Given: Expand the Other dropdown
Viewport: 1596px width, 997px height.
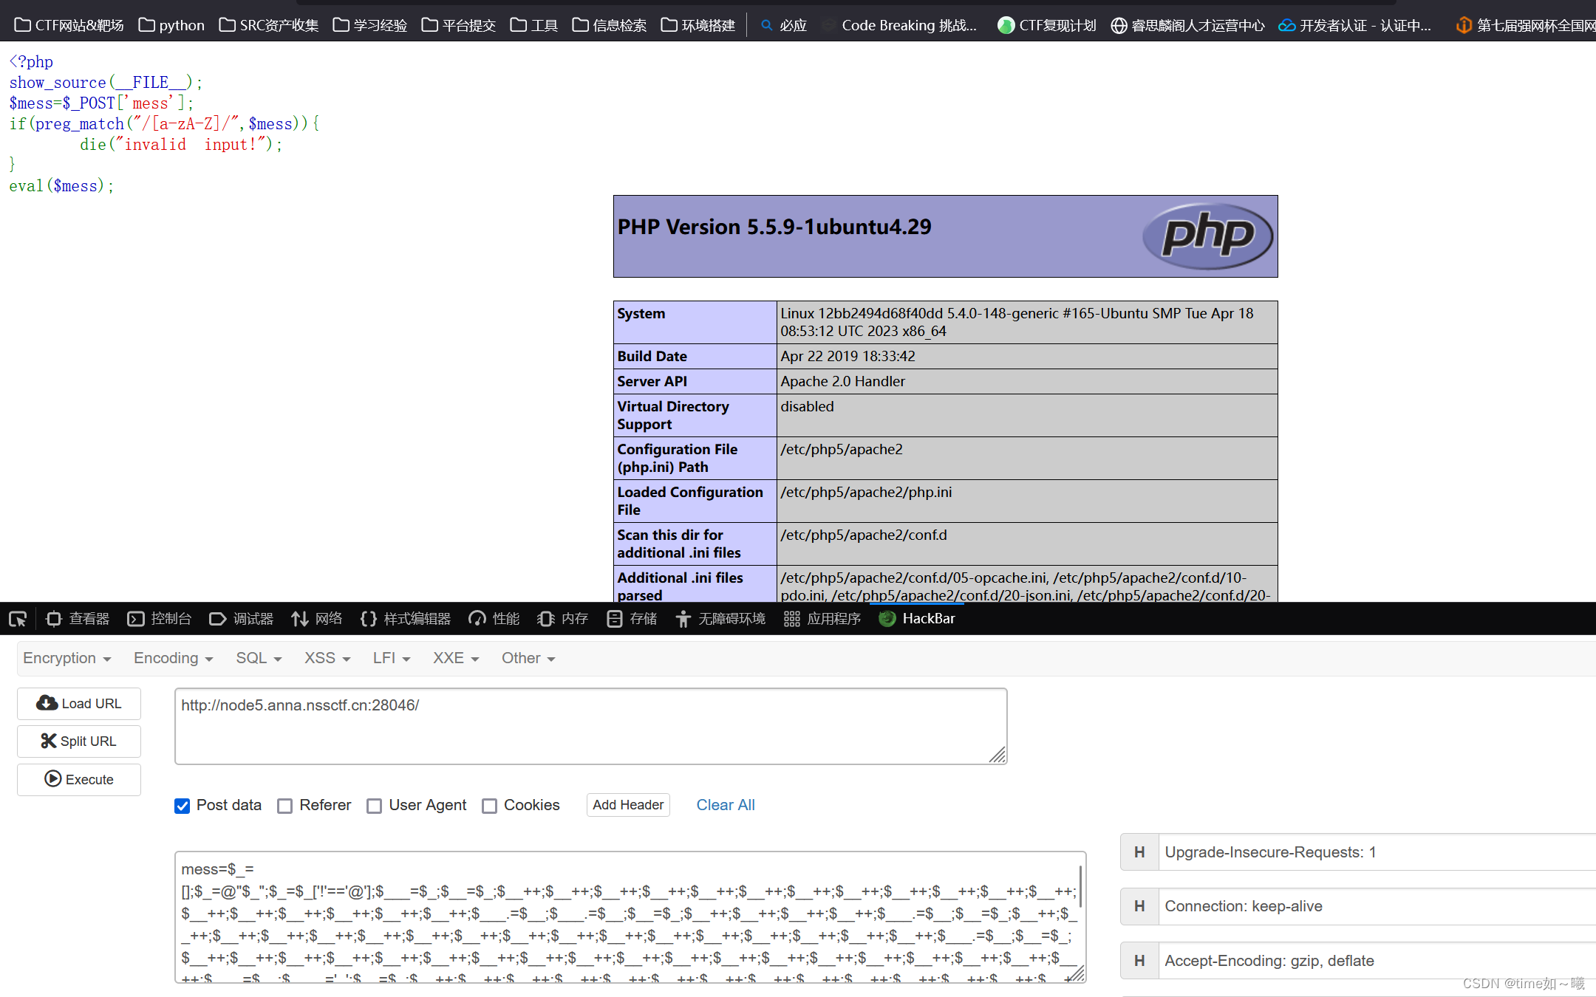Looking at the screenshot, I should click(528, 658).
